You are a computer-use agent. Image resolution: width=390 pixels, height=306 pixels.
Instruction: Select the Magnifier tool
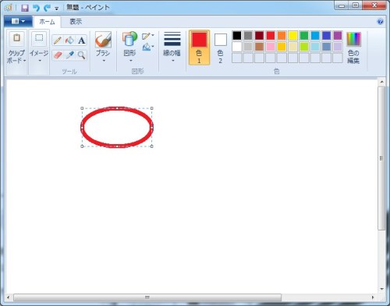pos(81,55)
